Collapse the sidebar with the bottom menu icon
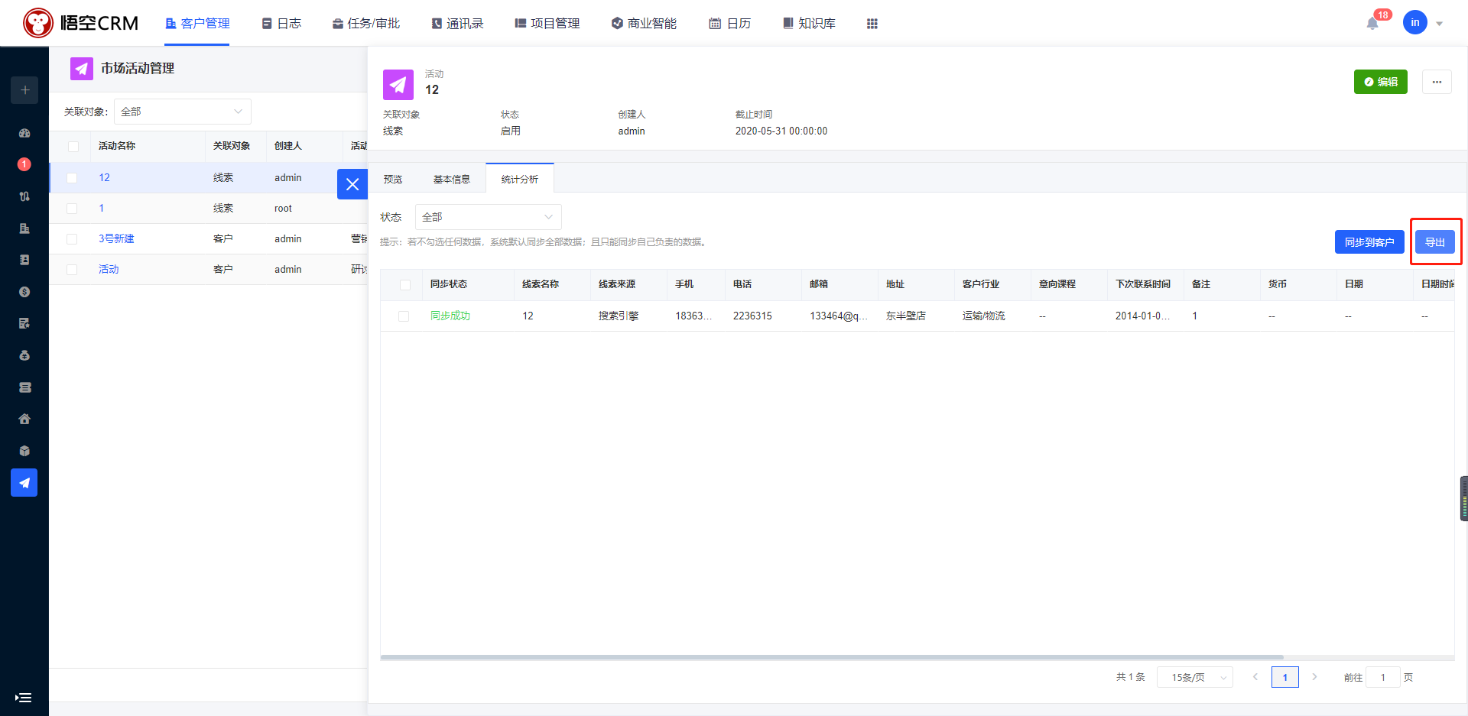Screen dimensions: 1468x716 [24, 698]
